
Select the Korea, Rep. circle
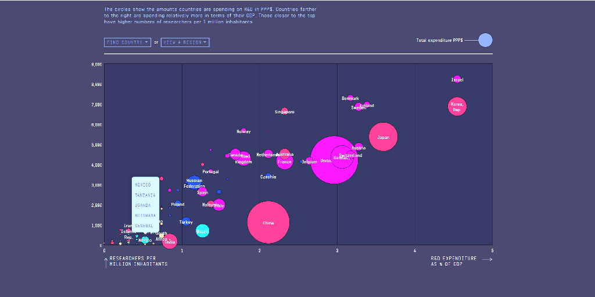(457, 107)
